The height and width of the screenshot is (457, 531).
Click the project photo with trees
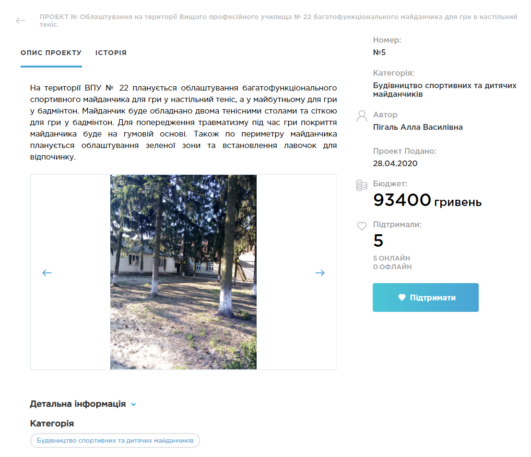tap(183, 272)
